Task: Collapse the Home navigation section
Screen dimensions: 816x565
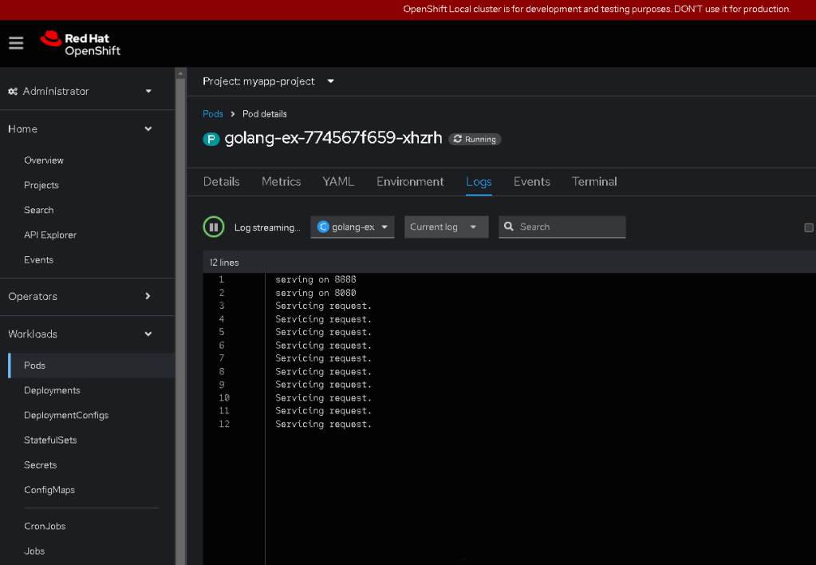Action: [88, 128]
